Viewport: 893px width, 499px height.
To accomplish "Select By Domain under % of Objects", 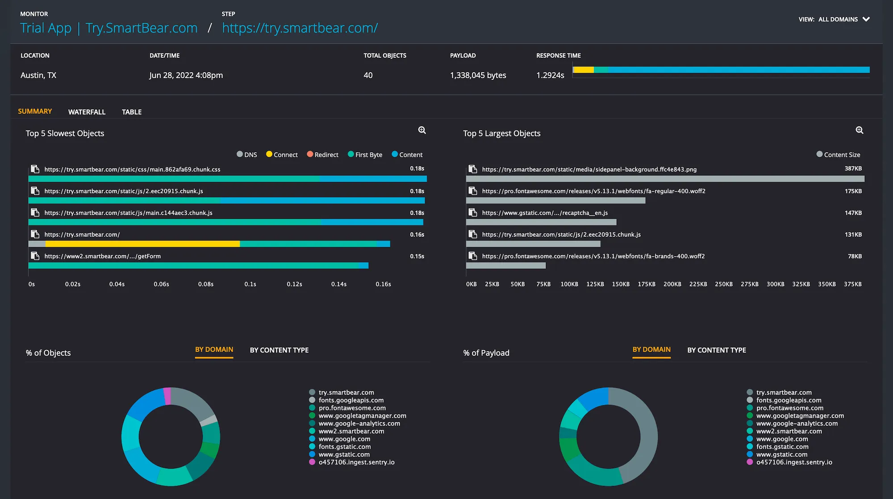I will coord(214,350).
